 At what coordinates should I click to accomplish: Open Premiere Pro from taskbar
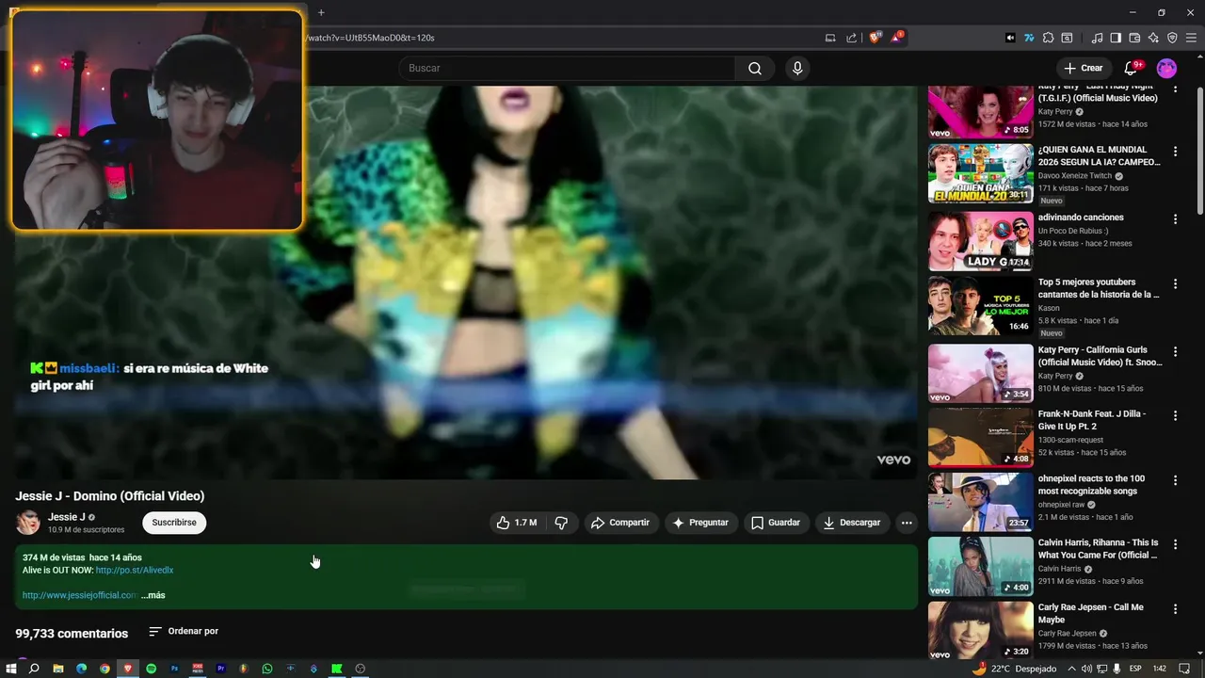pos(221,669)
